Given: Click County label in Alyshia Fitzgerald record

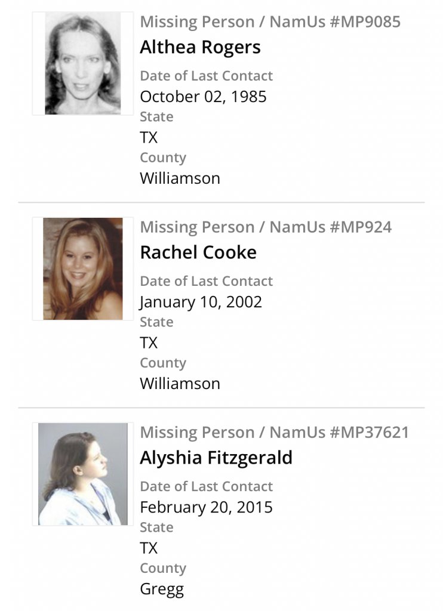Looking at the screenshot, I should click(x=163, y=568).
